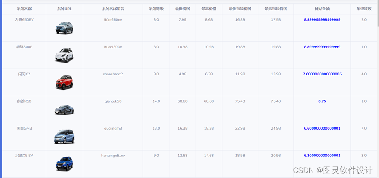Screen dimensions: 379x178
Task: Select the 国金GM3 van thumbnail
Action: click(64, 137)
